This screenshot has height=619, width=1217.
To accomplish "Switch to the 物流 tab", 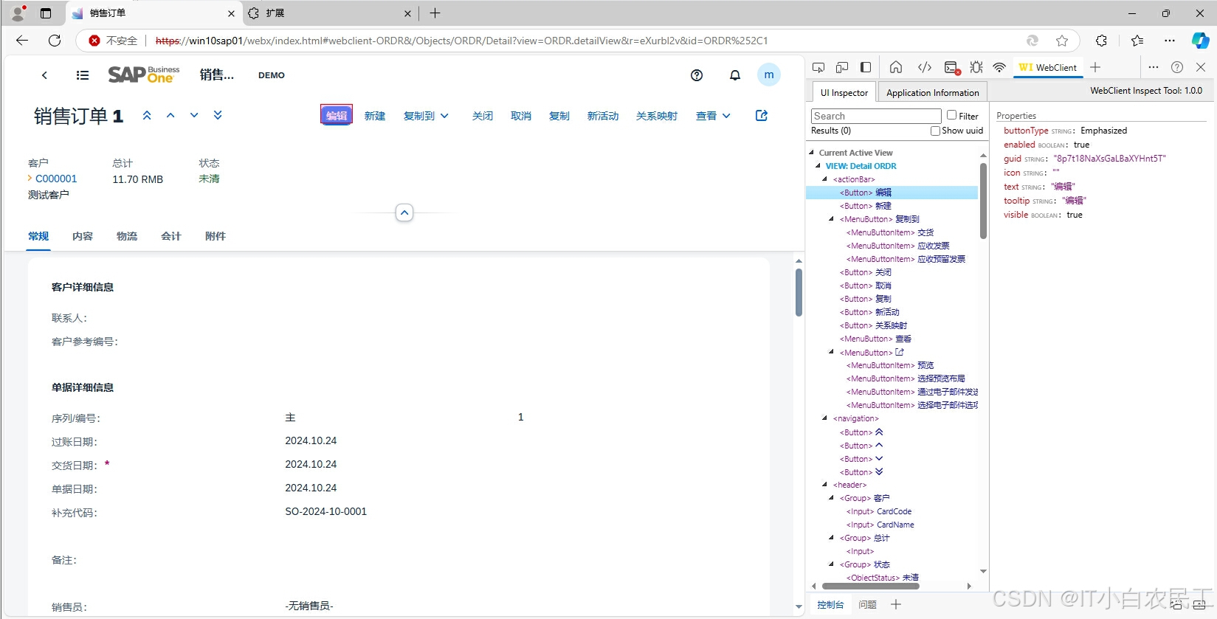I will [127, 236].
